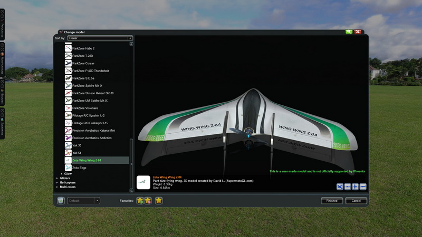Select the ParkZone Stinson Reliant SR-10 icon
422x237 pixels.
(x=68, y=93)
